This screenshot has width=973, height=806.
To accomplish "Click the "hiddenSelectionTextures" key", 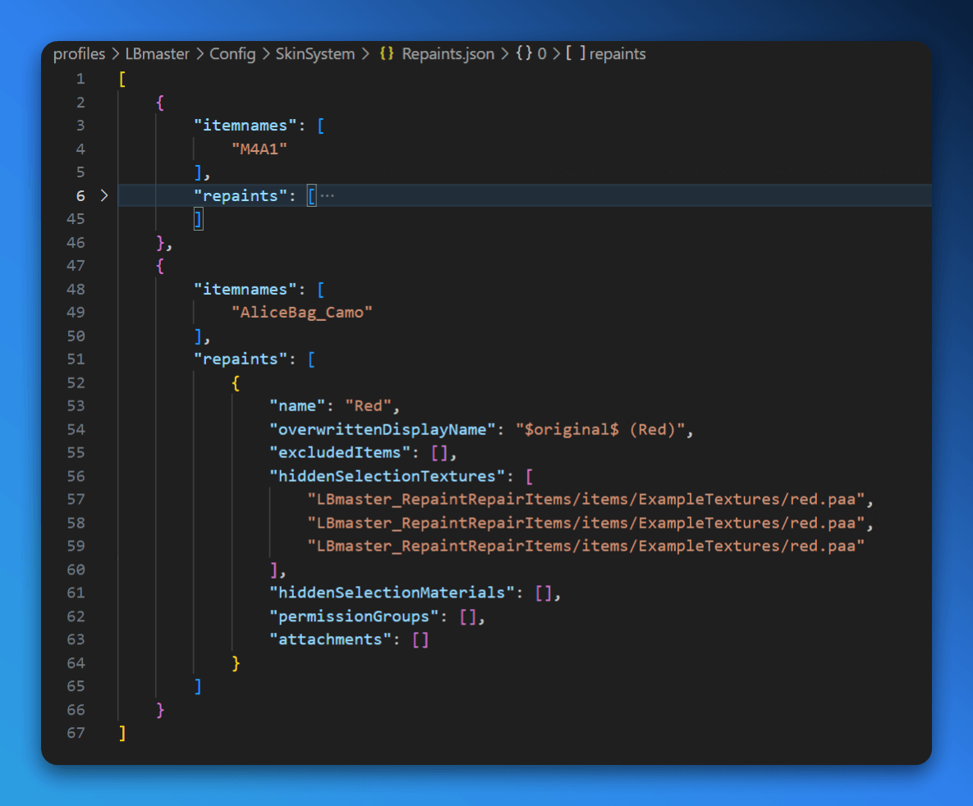I will click(x=388, y=476).
